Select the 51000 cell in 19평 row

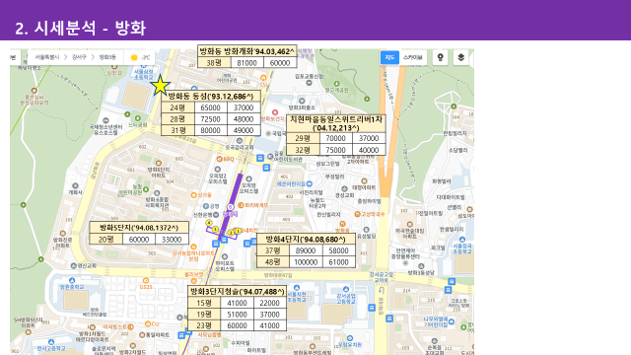tap(237, 315)
